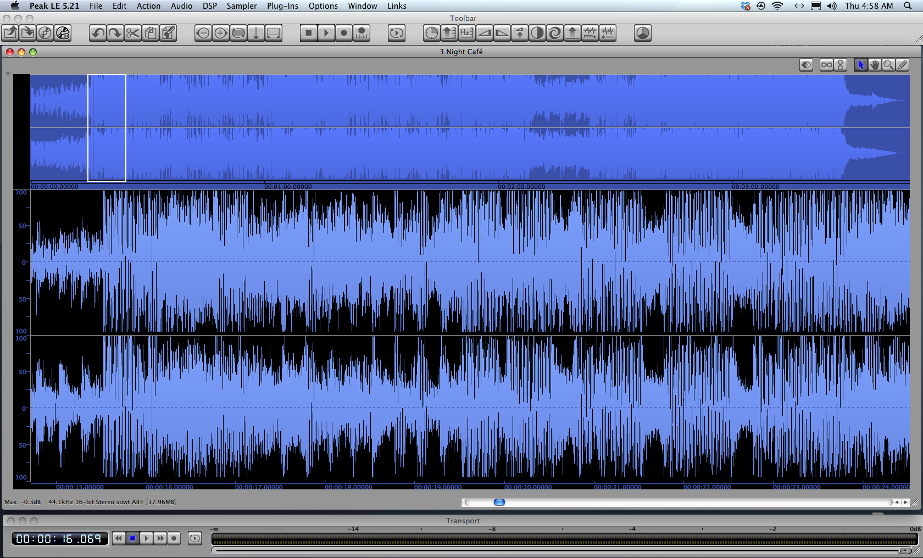Open the Plug-Ins menu
The height and width of the screenshot is (558, 923).
[x=282, y=6]
